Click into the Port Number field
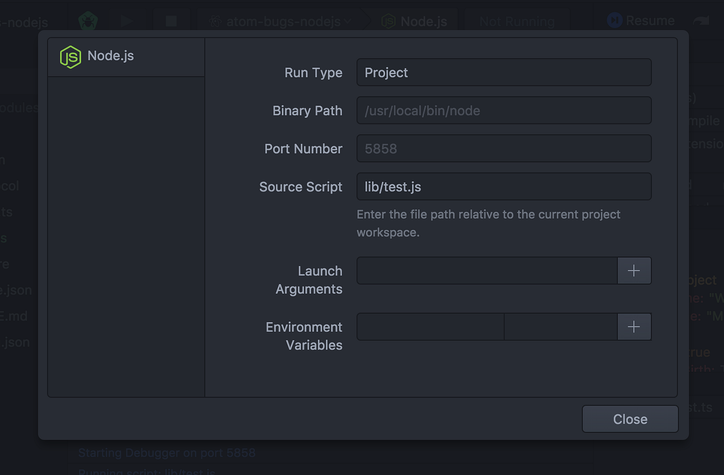 504,149
